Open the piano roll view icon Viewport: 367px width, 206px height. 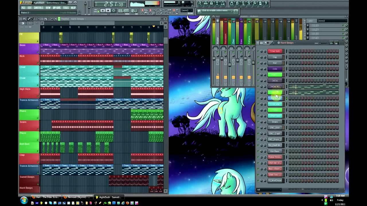pyautogui.click(x=211, y=3)
